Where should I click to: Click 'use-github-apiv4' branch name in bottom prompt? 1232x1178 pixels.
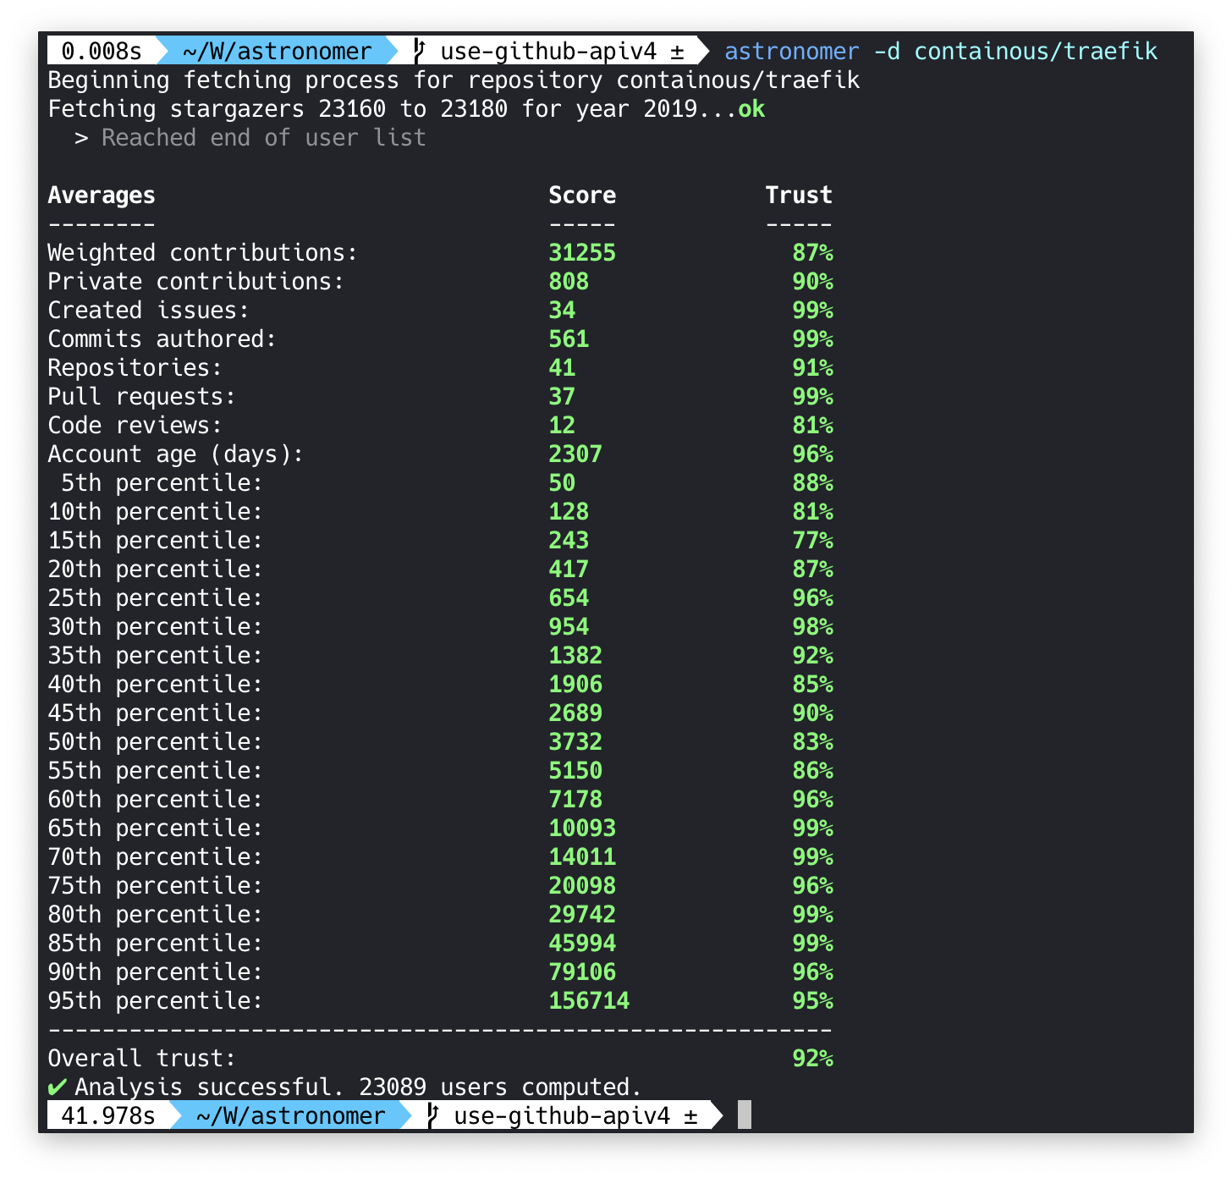coord(562,1115)
